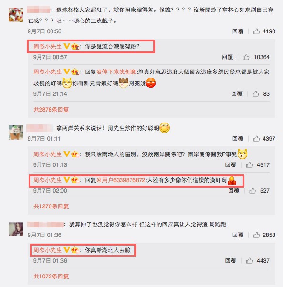Expand all 1072 replies
283x287 pixels.
[51, 277]
